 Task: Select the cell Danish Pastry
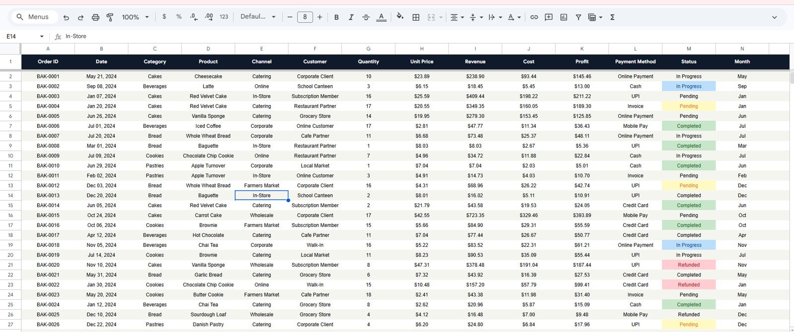208,324
